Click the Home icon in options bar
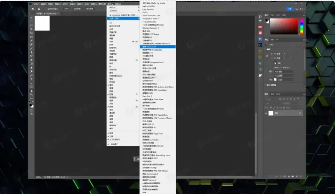335x194 pixels. click(x=33, y=9)
